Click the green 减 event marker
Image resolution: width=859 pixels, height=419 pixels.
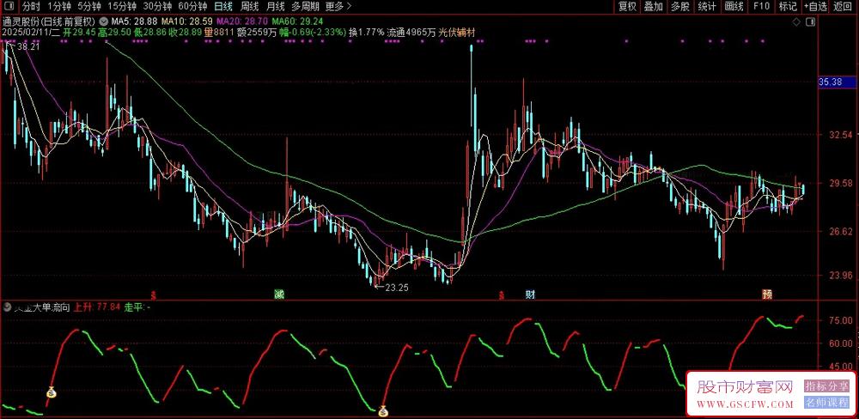point(279,295)
